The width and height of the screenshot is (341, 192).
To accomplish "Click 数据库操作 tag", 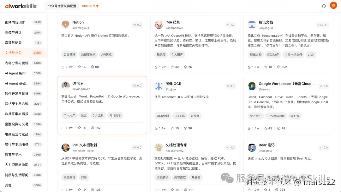I will pos(88,55).
